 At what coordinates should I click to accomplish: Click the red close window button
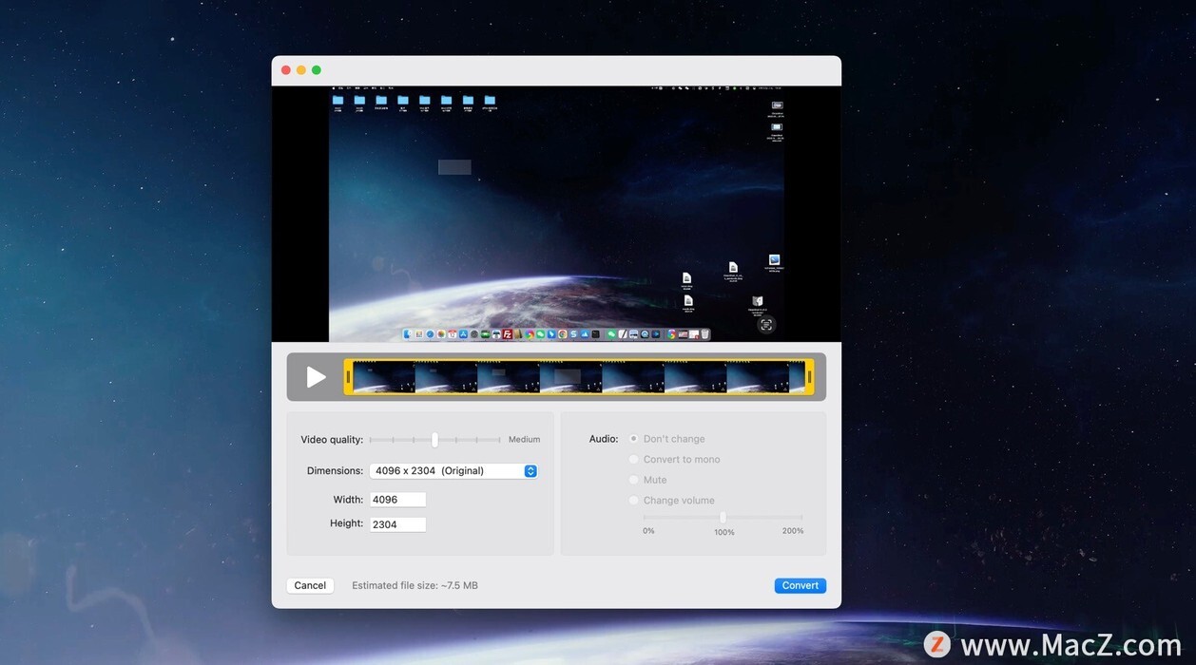pyautogui.click(x=286, y=70)
